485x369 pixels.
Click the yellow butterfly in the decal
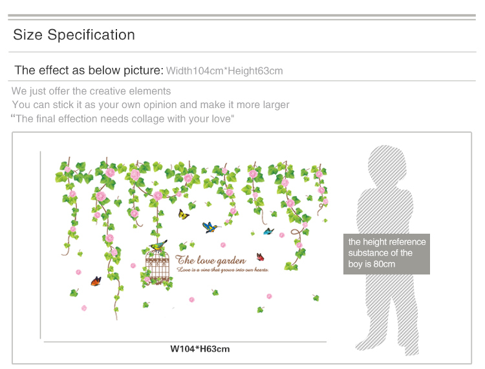click(x=184, y=214)
